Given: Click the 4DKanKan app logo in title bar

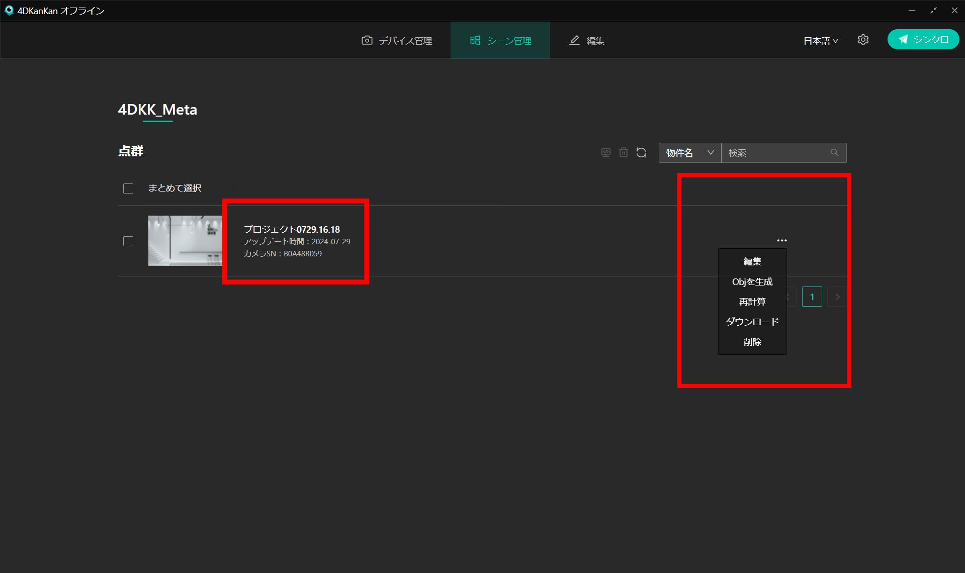Looking at the screenshot, I should 9,11.
